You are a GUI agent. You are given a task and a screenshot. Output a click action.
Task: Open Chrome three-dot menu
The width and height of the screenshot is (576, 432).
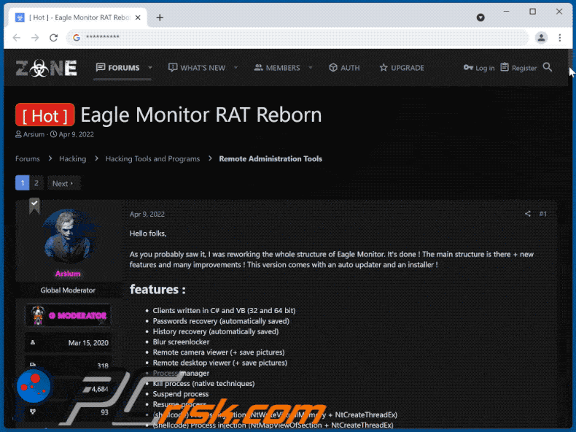[560, 37]
